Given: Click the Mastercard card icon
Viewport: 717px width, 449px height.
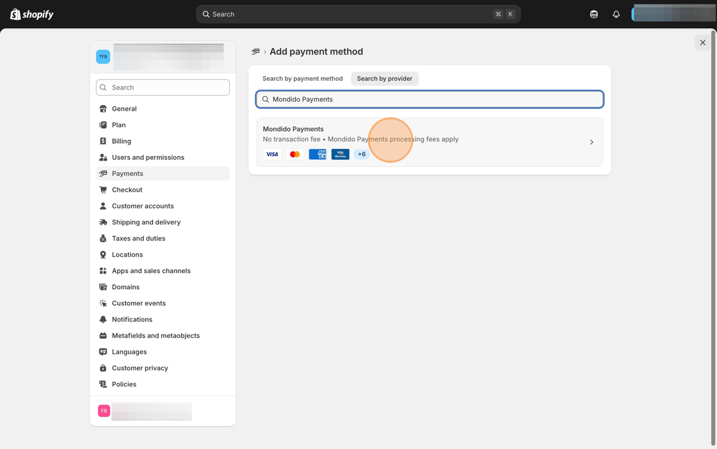Looking at the screenshot, I should pos(295,154).
